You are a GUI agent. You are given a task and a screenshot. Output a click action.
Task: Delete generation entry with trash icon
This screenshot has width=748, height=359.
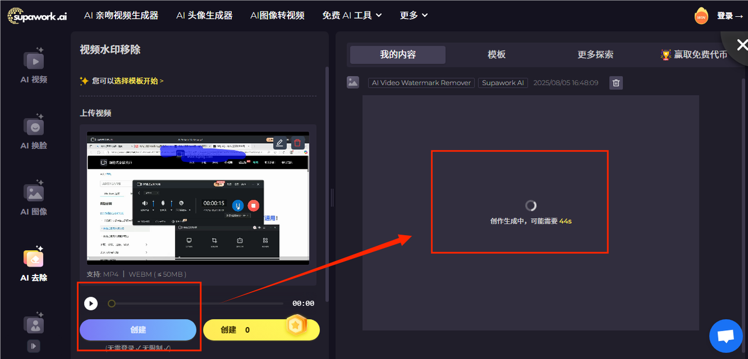coord(616,83)
